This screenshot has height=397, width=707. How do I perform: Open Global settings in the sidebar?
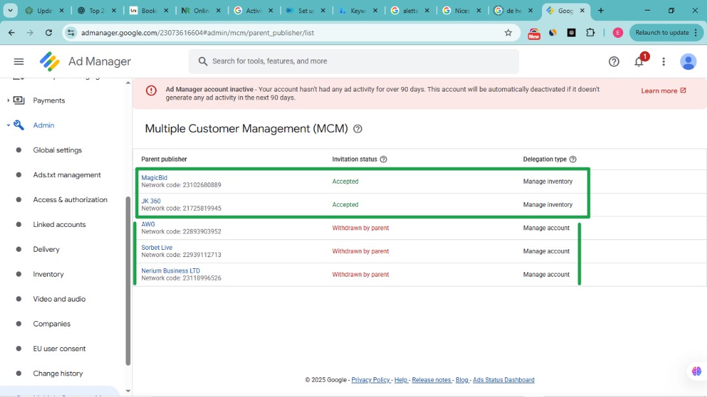[58, 150]
